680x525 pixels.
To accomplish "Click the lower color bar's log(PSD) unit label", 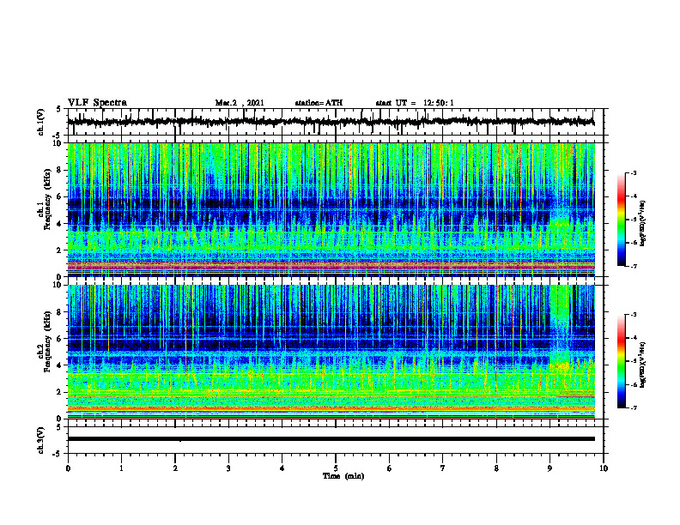I will tap(643, 365).
